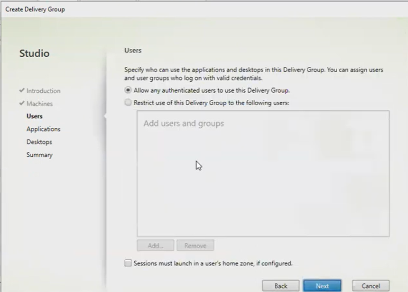Click inside Add users and groups list
This screenshot has width=408, height=292.
[263, 180]
